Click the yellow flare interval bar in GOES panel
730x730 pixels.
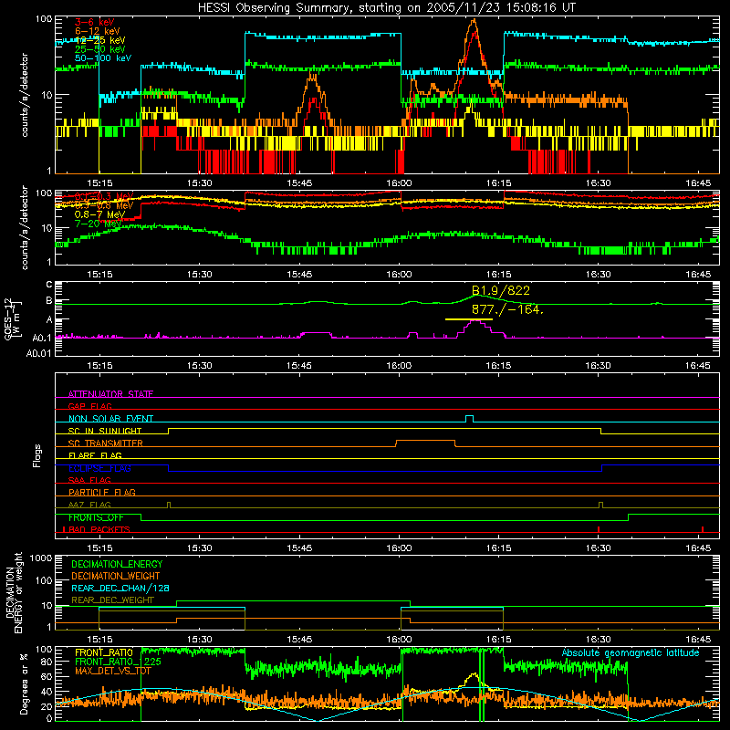469,319
